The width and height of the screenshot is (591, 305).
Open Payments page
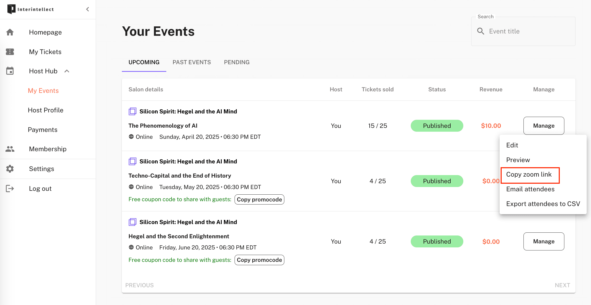click(43, 130)
